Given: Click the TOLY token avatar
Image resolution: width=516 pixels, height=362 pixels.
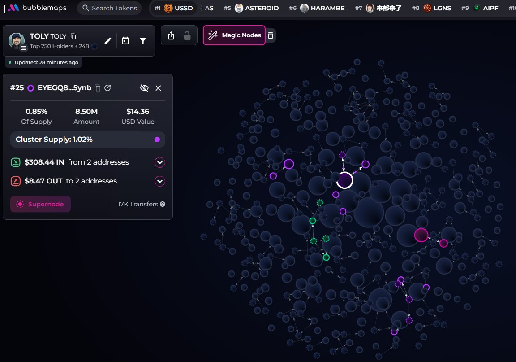Looking at the screenshot, I should point(17,40).
